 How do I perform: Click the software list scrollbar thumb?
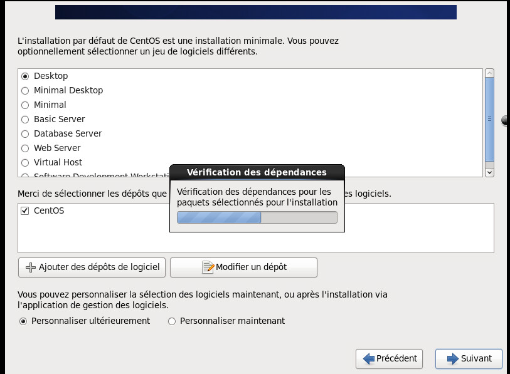coord(489,119)
